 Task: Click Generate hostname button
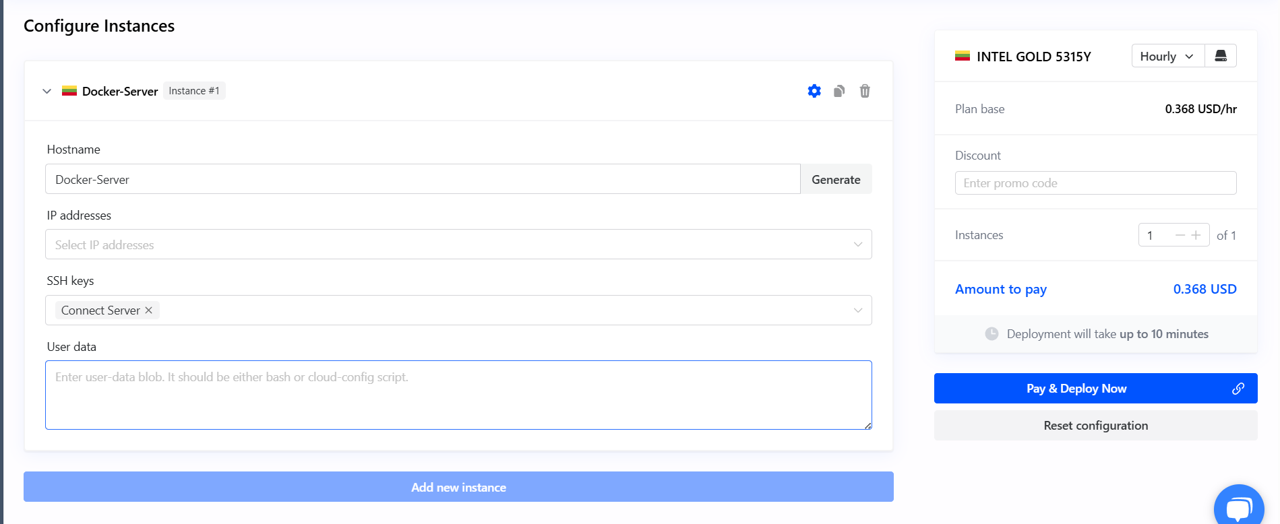pos(836,180)
